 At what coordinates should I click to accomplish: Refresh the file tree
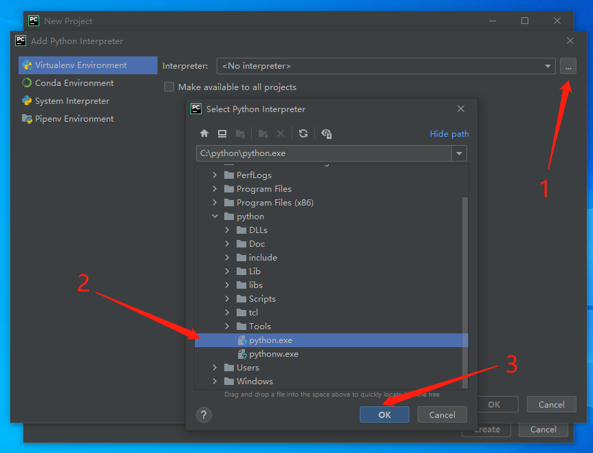pos(303,133)
